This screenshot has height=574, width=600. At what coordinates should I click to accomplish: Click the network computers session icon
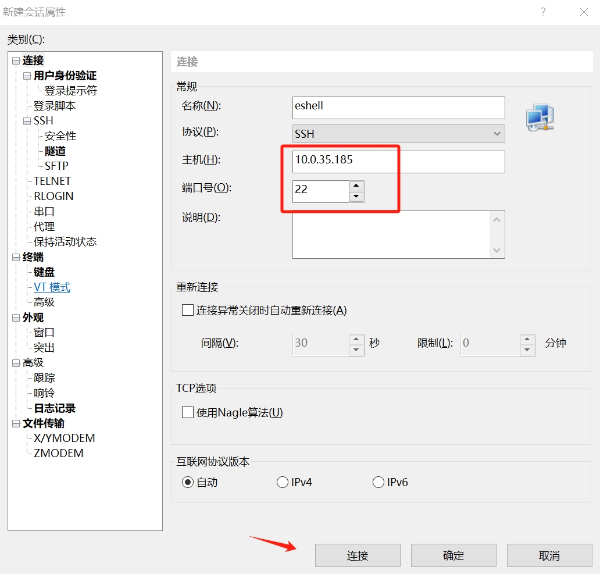pos(540,117)
